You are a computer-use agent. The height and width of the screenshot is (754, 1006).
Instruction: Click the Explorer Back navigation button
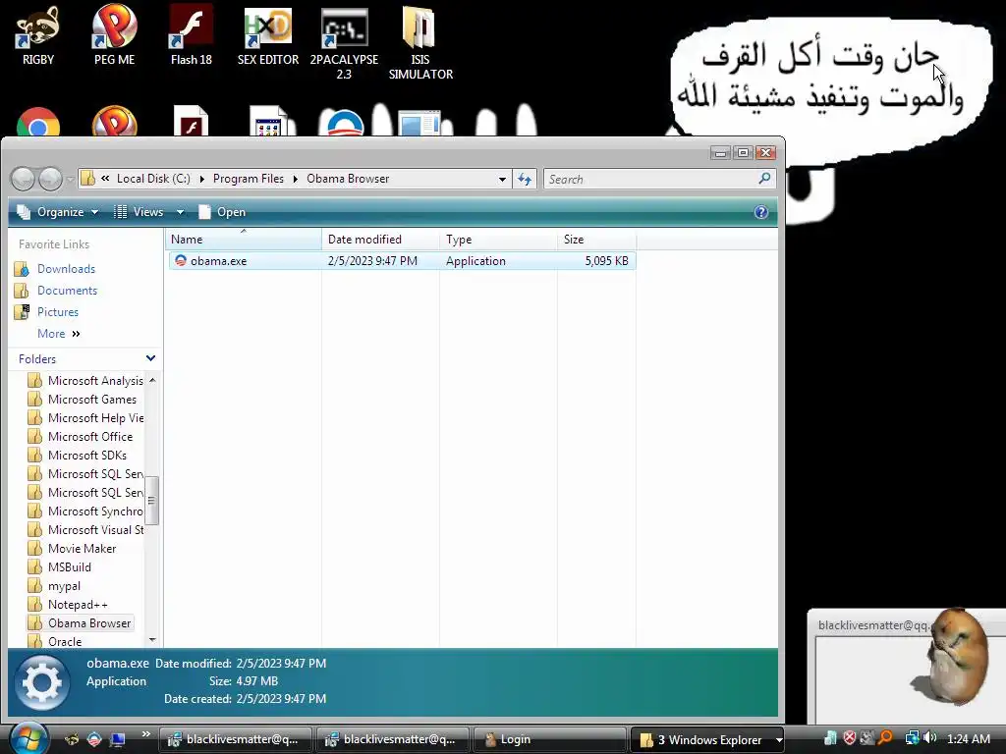(x=24, y=179)
